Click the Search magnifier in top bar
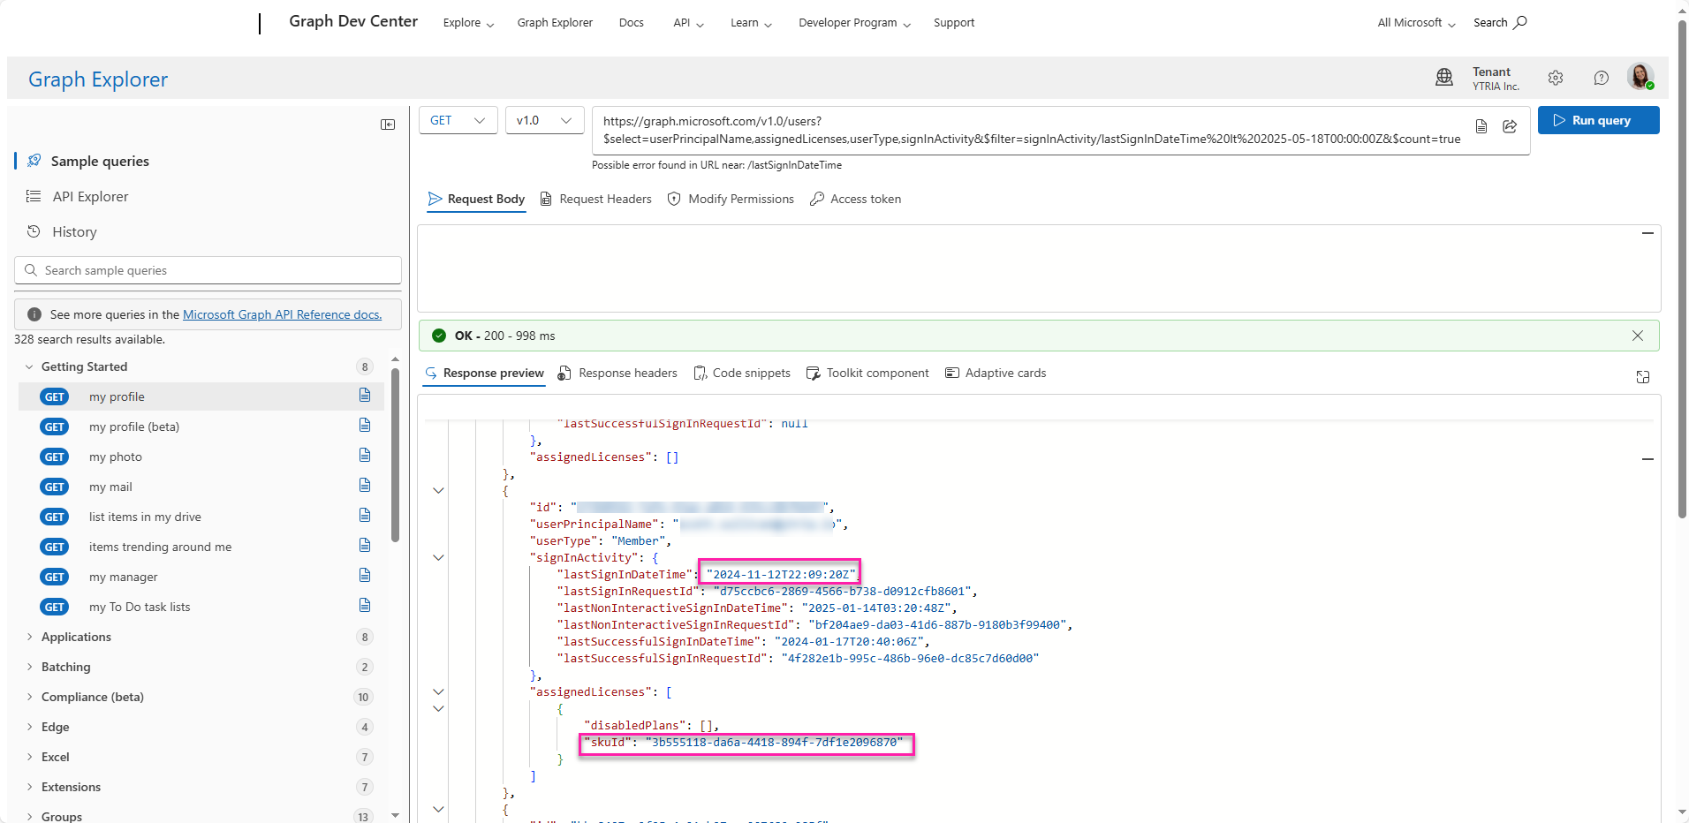This screenshot has width=1689, height=823. [x=1520, y=22]
